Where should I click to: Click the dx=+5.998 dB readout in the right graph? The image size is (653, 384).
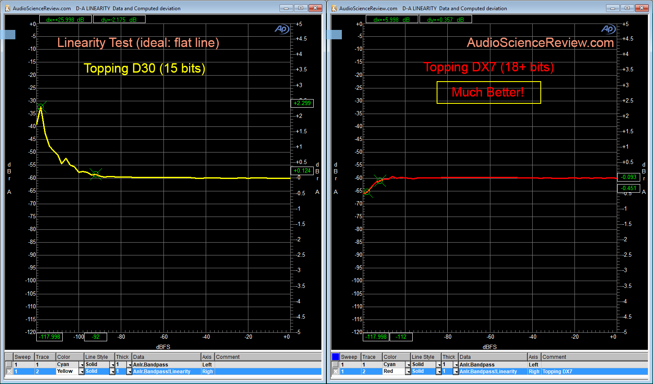[391, 19]
